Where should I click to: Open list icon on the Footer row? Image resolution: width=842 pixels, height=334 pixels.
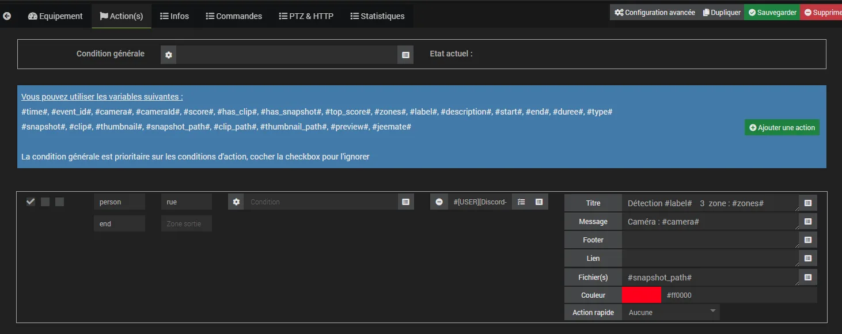pyautogui.click(x=808, y=240)
